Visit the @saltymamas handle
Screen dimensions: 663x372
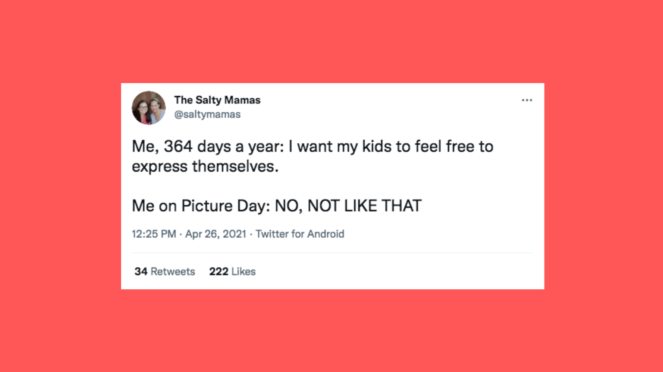(207, 114)
